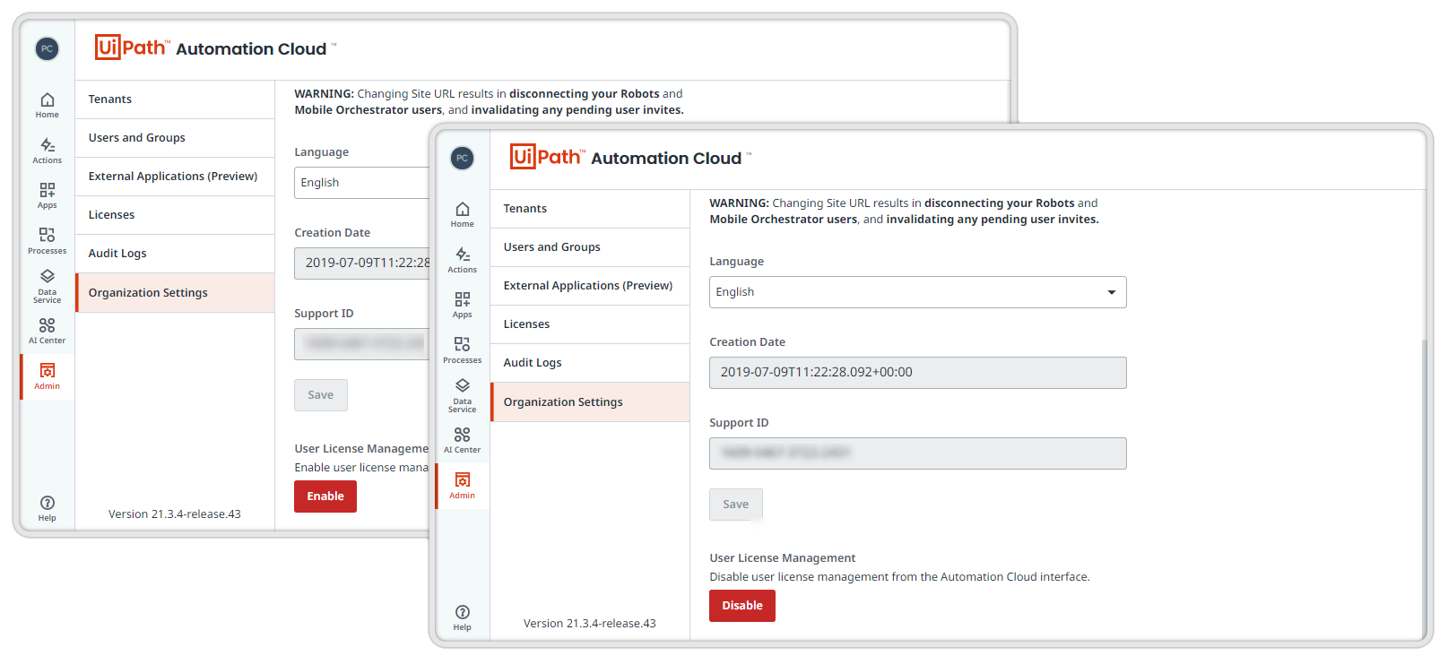1448x656 pixels.
Task: Open Audit Logs in the front window
Action: [x=590, y=363]
